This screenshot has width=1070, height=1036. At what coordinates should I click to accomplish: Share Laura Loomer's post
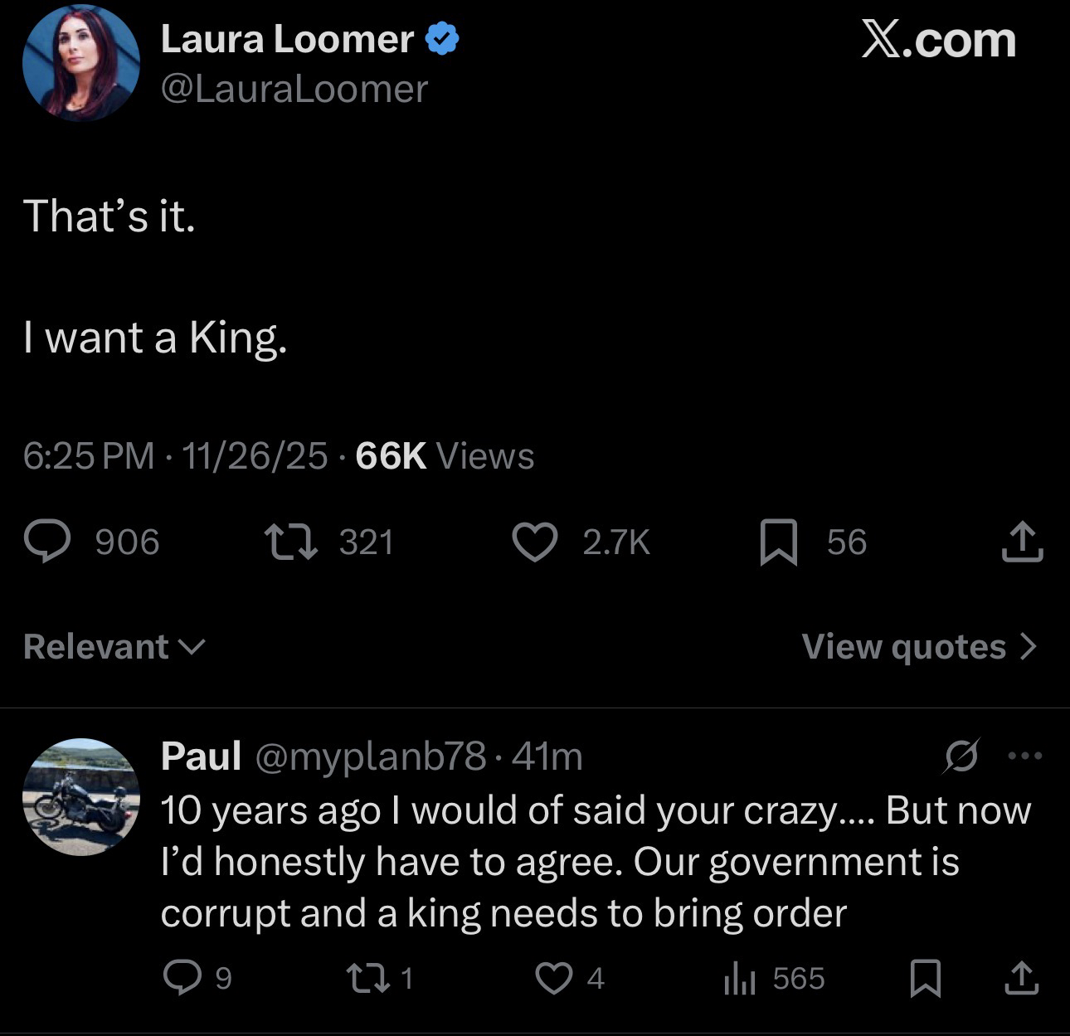[1021, 542]
